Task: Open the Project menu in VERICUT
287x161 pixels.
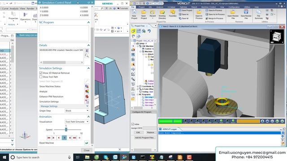Action: [142, 7]
